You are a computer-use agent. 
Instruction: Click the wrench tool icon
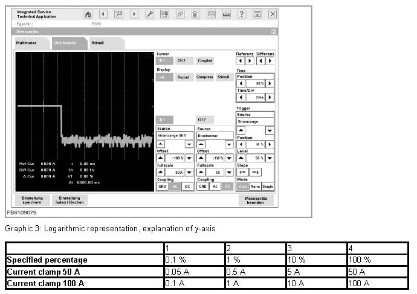[x=150, y=14]
